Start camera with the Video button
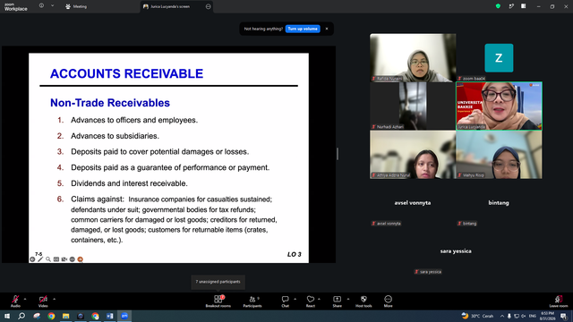This screenshot has width=573, height=322. click(x=43, y=301)
